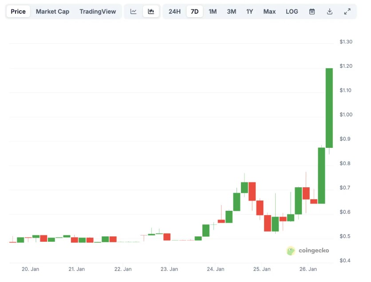Open the TradingView tab
This screenshot has height=282, width=371.
pyautogui.click(x=98, y=12)
